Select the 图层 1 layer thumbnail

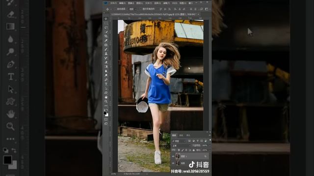(178, 156)
